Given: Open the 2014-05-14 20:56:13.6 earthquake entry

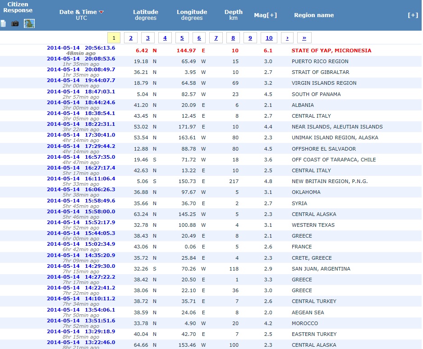Looking at the screenshot, I should 81,48.
